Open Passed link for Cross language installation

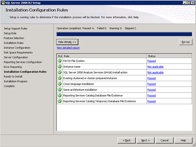click(x=151, y=84)
